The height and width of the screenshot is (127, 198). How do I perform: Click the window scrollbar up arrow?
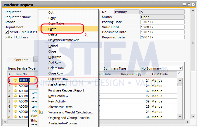193,10
